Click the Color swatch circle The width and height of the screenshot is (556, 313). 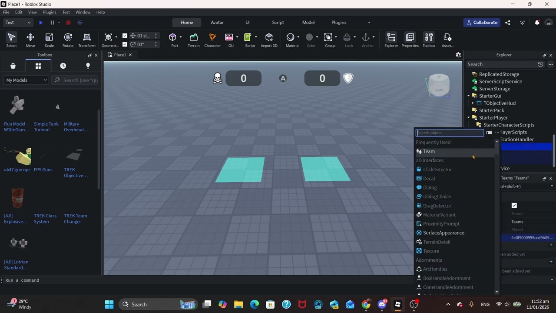(x=309, y=37)
